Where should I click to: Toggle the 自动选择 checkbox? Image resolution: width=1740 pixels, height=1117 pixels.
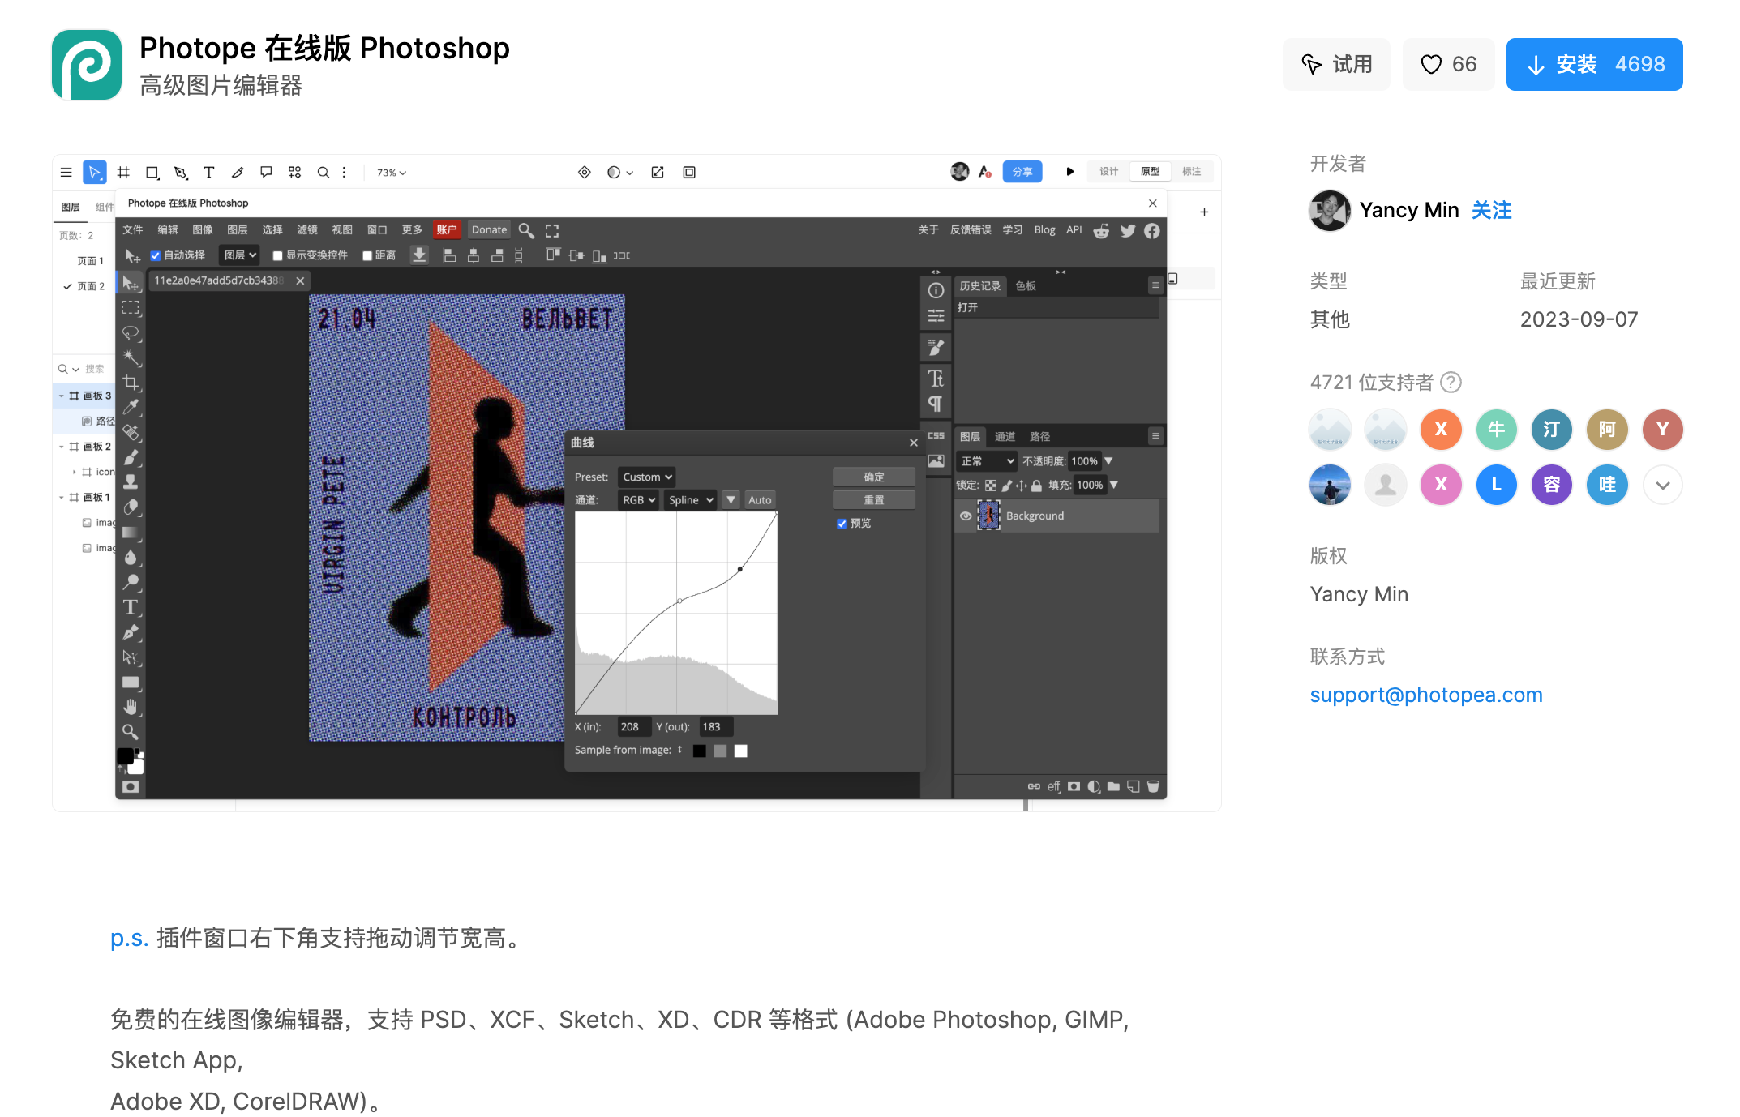(x=156, y=255)
